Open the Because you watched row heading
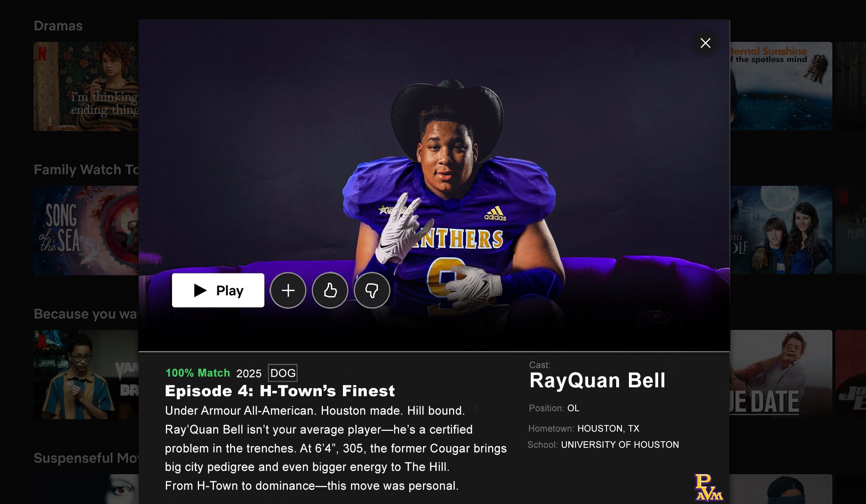 coord(86,314)
